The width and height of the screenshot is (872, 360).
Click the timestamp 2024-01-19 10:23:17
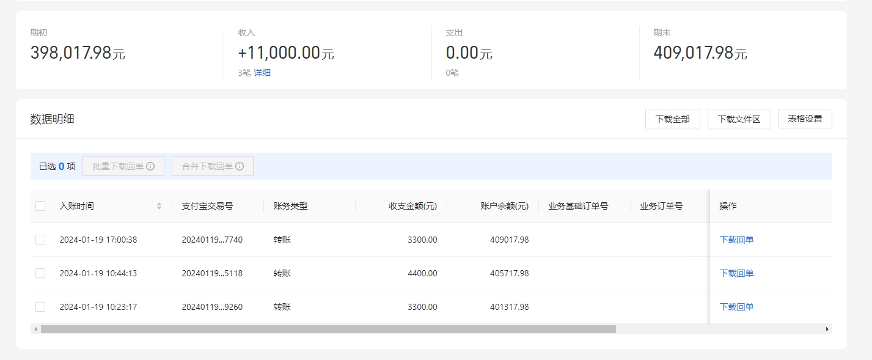coord(98,307)
